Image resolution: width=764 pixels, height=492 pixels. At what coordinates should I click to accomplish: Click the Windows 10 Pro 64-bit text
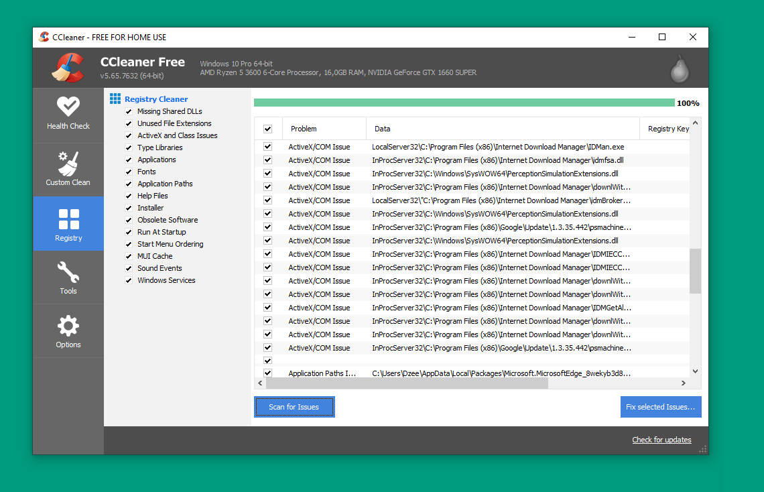click(x=237, y=64)
